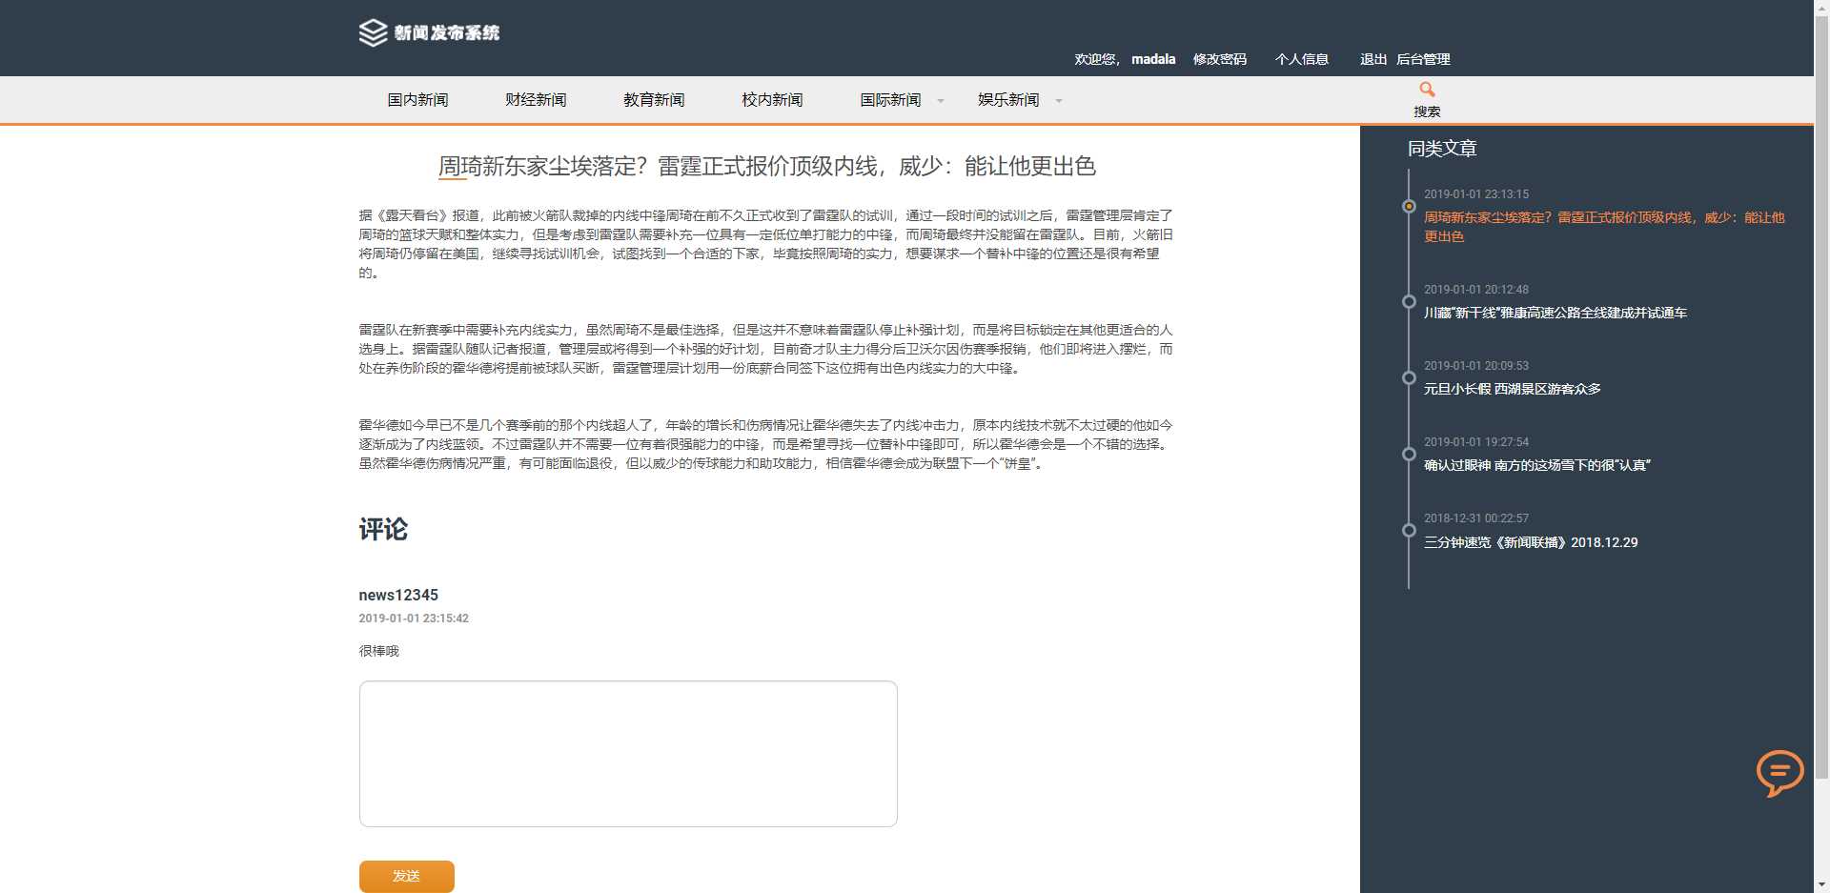Expand the 娱乐新闻 dropdown arrow
1830x893 pixels.
pyautogui.click(x=1059, y=99)
